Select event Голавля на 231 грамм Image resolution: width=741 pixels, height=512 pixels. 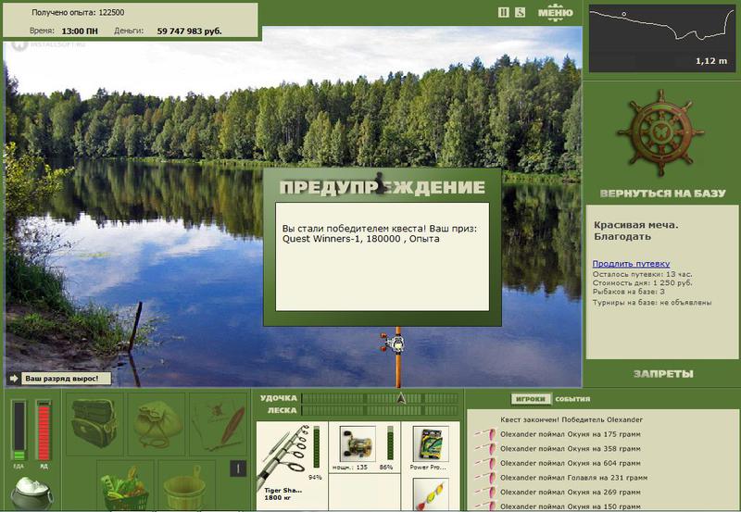coord(573,478)
